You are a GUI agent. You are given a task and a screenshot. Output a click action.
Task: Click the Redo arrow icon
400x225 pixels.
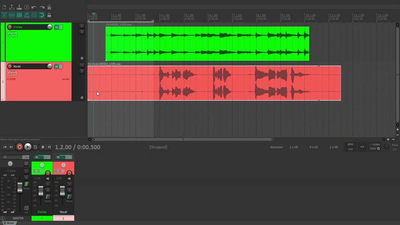pos(42,7)
